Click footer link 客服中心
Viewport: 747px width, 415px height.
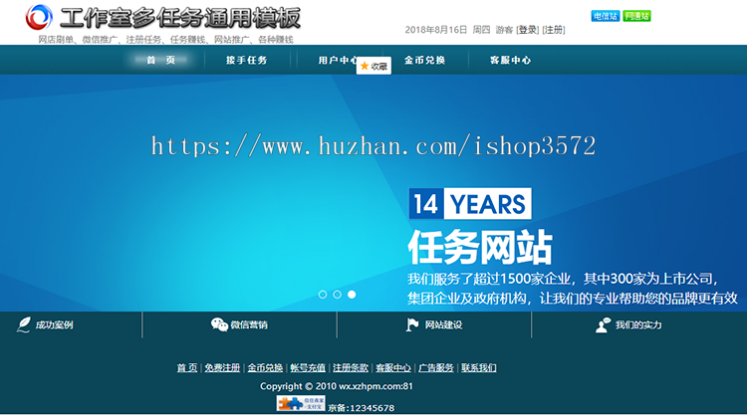(393, 368)
